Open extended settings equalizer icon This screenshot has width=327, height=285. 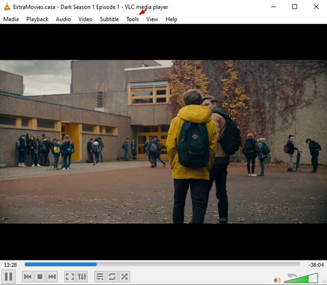click(82, 276)
